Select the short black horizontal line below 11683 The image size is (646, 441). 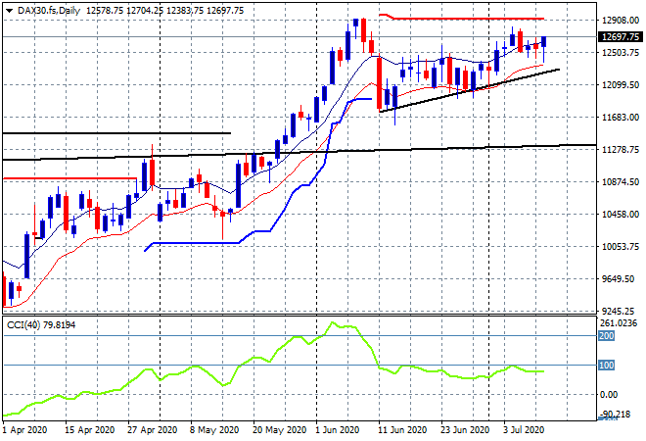tap(116, 133)
